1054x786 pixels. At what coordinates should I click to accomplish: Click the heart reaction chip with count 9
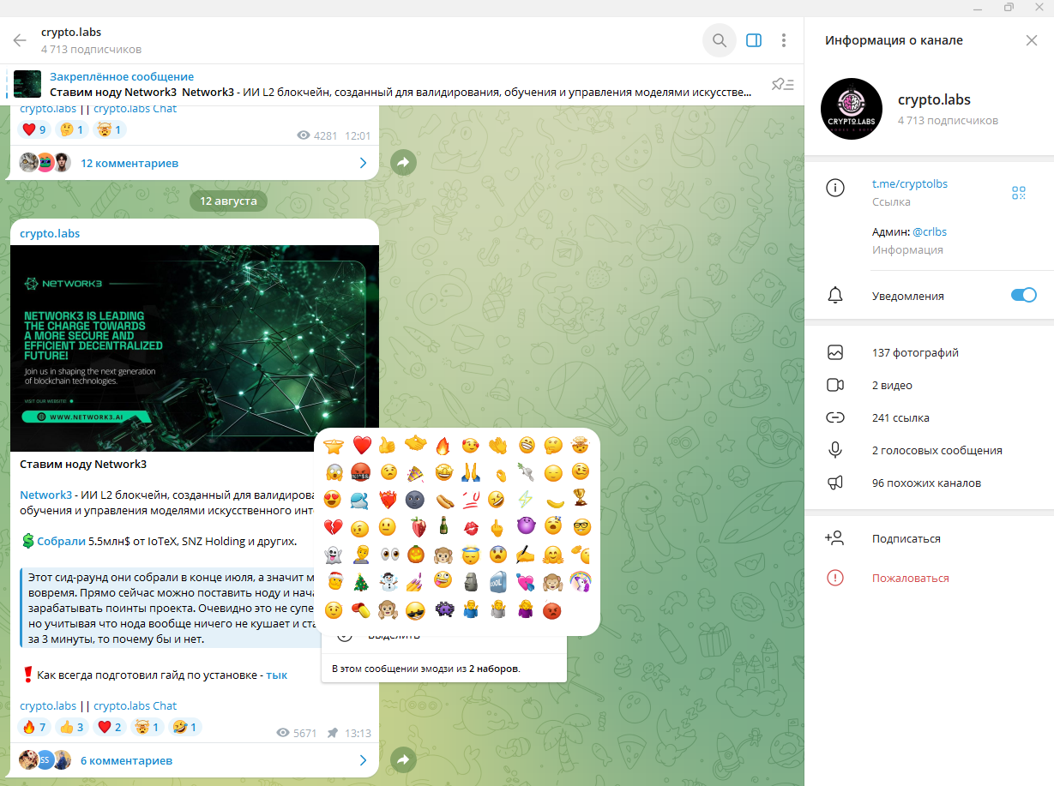[34, 129]
